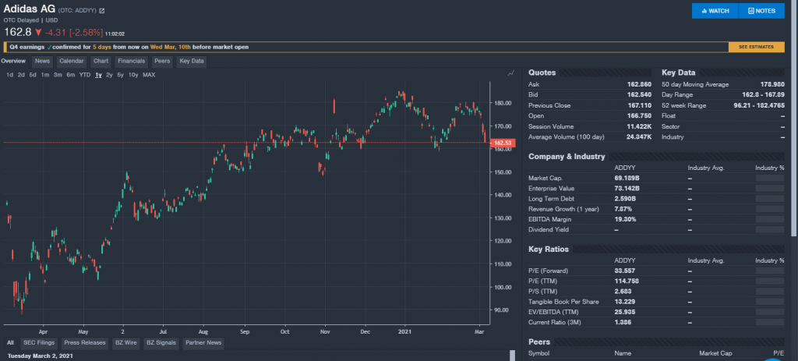
Task: Select the 1d chart range
Action: point(9,75)
